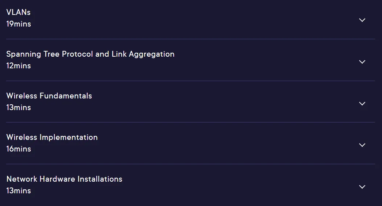The image size is (382, 206).
Task: Click the 19mins duration under VLANs
Action: coord(19,24)
